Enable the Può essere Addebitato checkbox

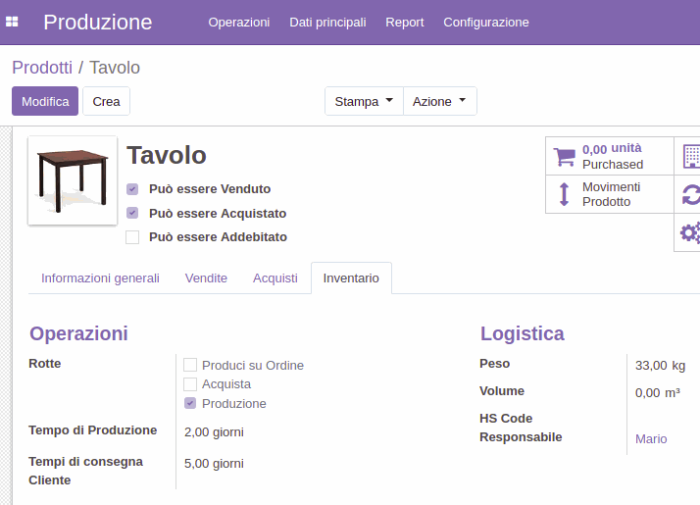[132, 237]
